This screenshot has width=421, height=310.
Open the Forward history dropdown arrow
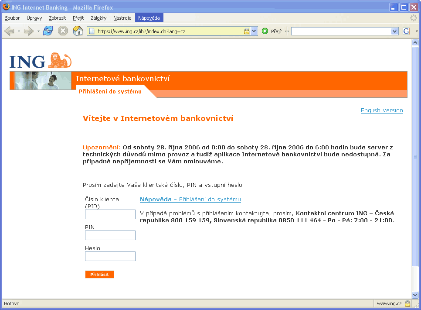38,31
